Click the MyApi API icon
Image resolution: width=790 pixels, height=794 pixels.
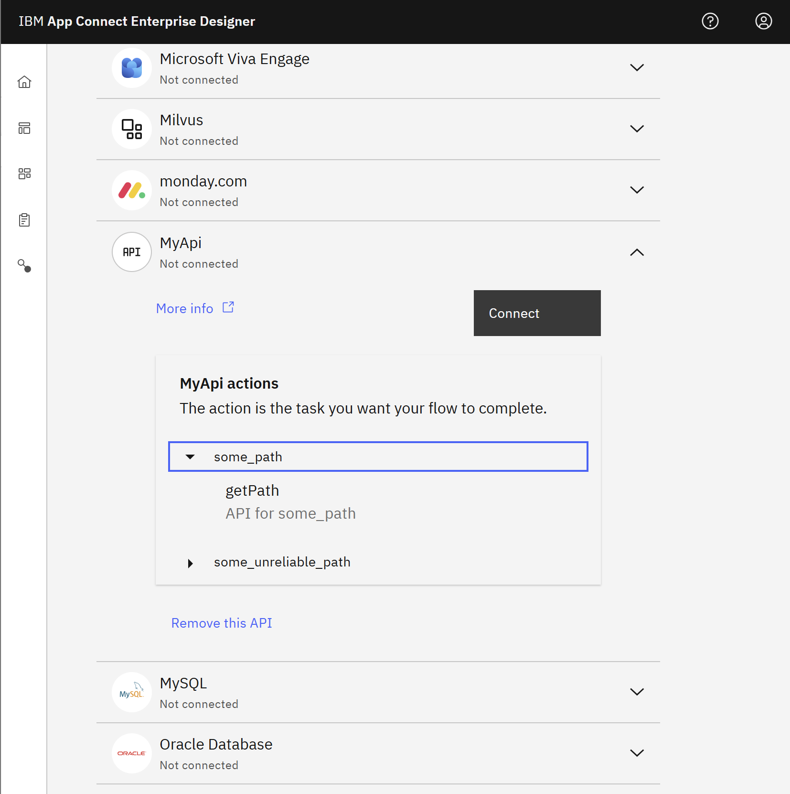coord(132,252)
